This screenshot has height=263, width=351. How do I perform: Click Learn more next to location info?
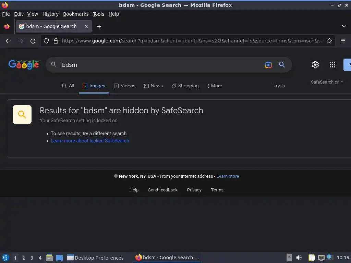click(x=228, y=176)
